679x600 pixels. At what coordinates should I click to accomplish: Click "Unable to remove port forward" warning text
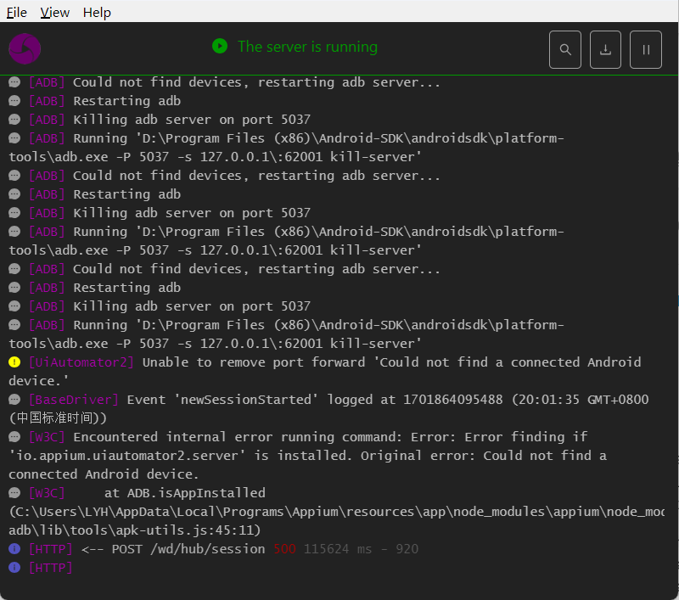(x=254, y=362)
